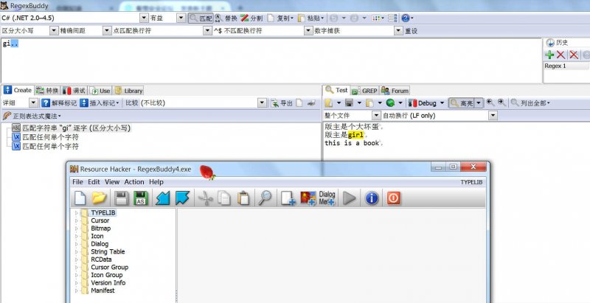Open the 点匹配换行符 dropdown
The image size is (590, 303).
click(207, 30)
